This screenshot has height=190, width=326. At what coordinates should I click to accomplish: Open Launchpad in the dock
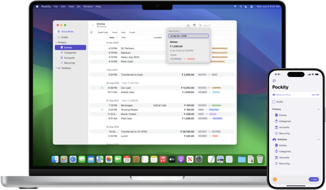(x=64, y=159)
